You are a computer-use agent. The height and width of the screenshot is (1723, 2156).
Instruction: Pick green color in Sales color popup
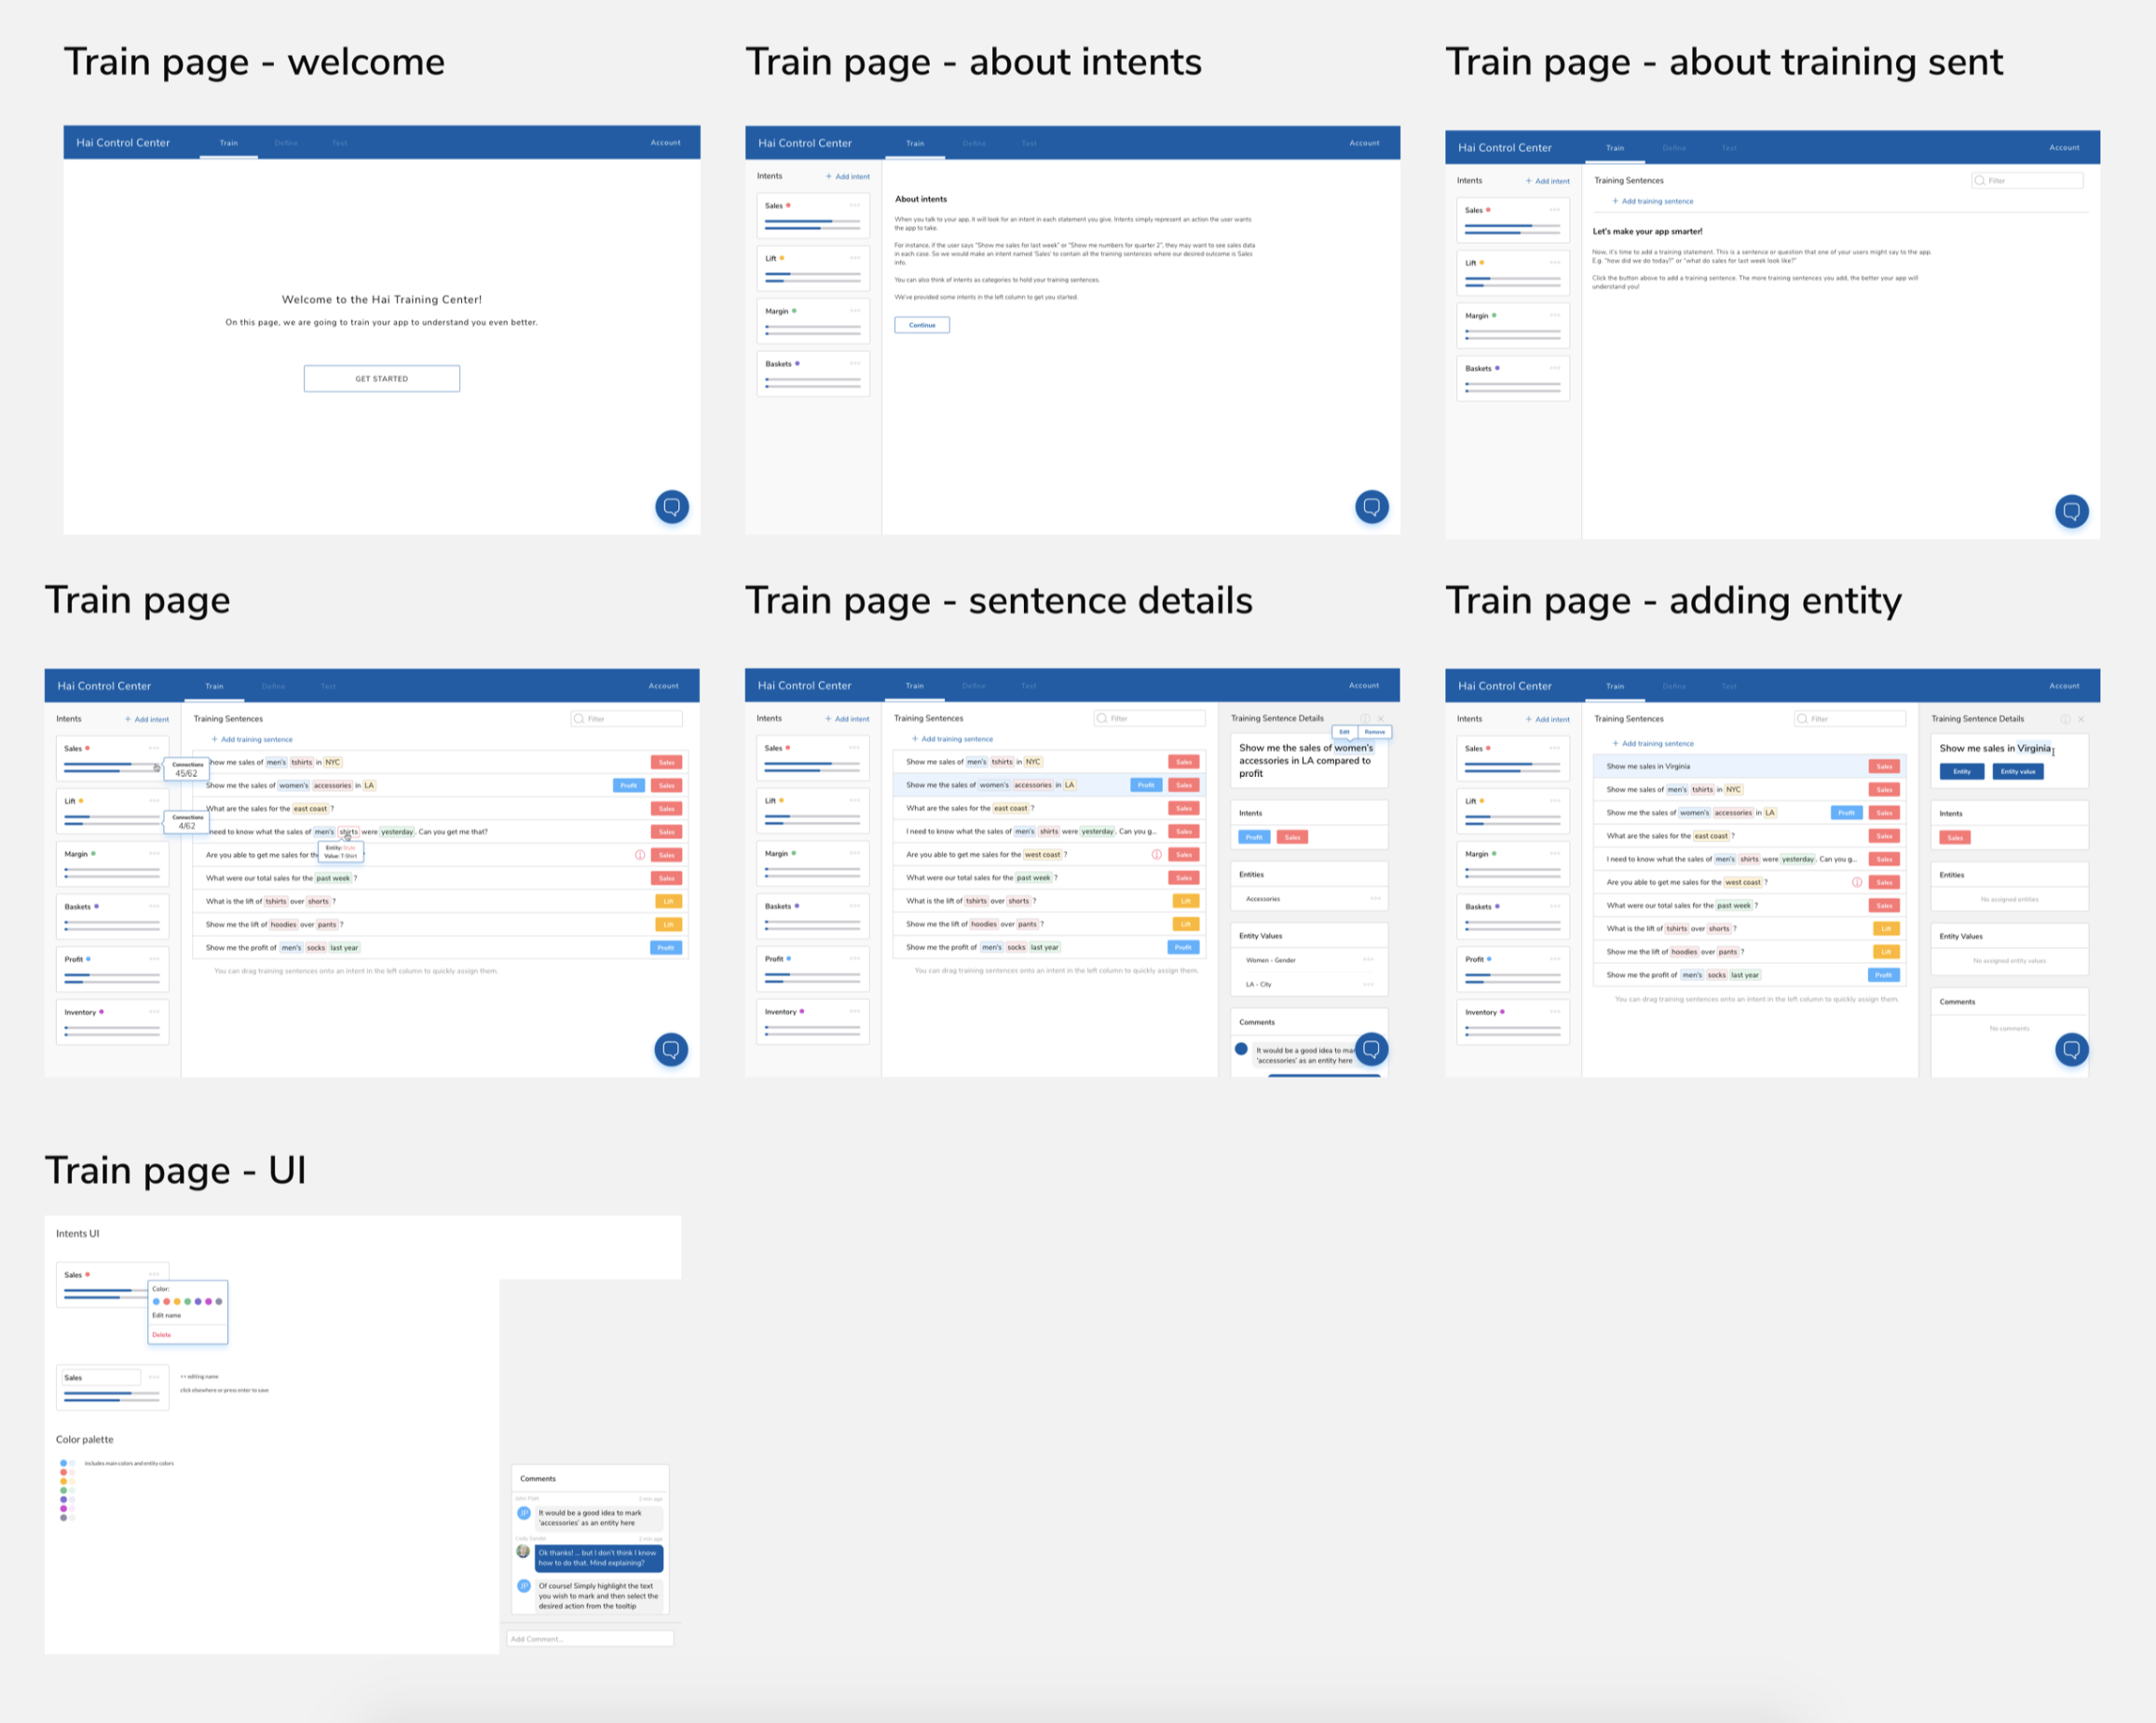tap(187, 1301)
